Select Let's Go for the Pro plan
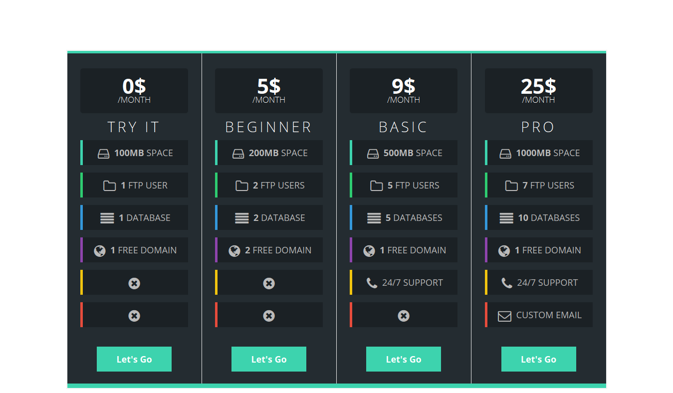 (538, 359)
